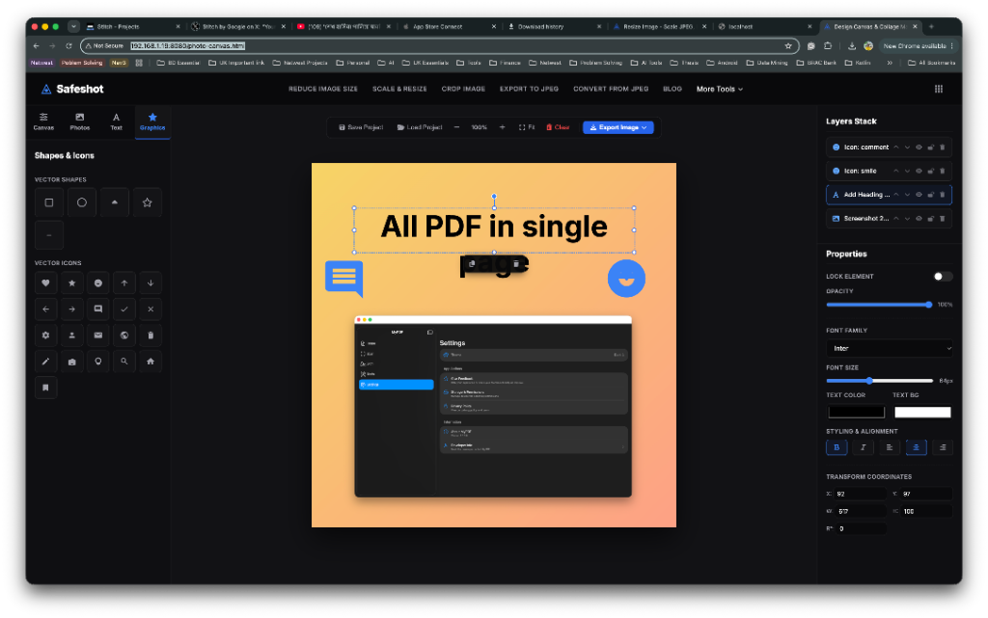Move 'Add Heading' layer up

click(896, 195)
